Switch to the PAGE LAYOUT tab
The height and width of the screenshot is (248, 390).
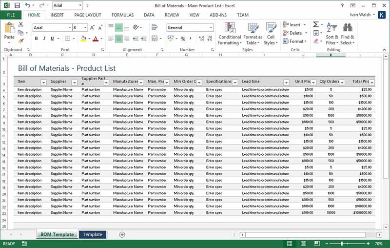[x=88, y=15]
